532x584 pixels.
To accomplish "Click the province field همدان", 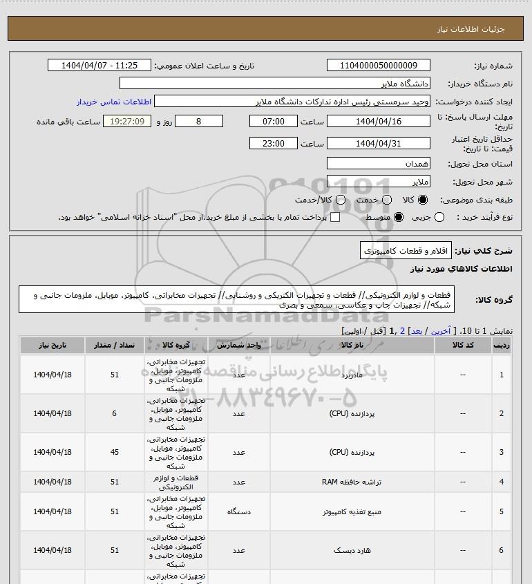I will pos(378,163).
